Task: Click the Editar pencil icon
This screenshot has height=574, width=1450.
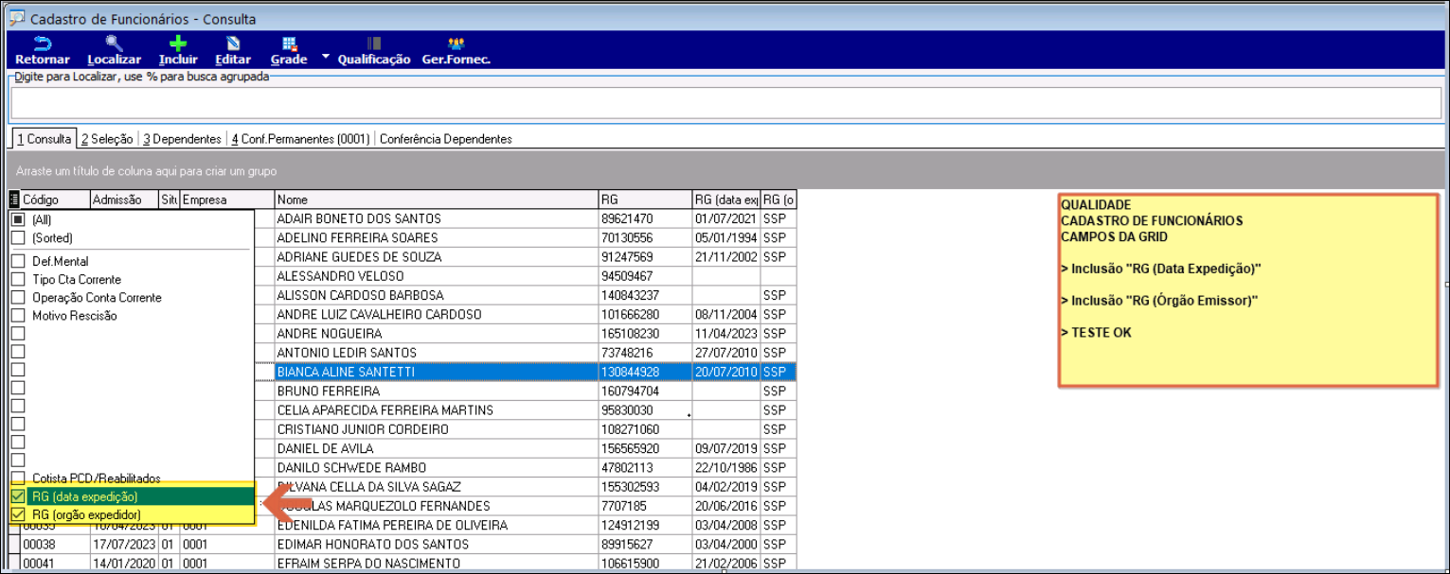Action: [x=233, y=43]
